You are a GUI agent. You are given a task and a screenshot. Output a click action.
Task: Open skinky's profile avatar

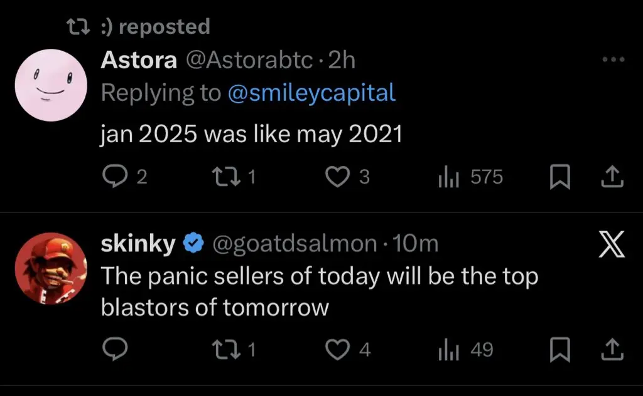click(x=50, y=271)
